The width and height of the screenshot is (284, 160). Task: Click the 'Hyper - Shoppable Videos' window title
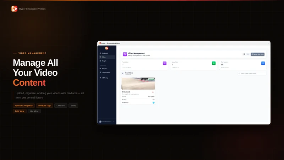click(110, 43)
